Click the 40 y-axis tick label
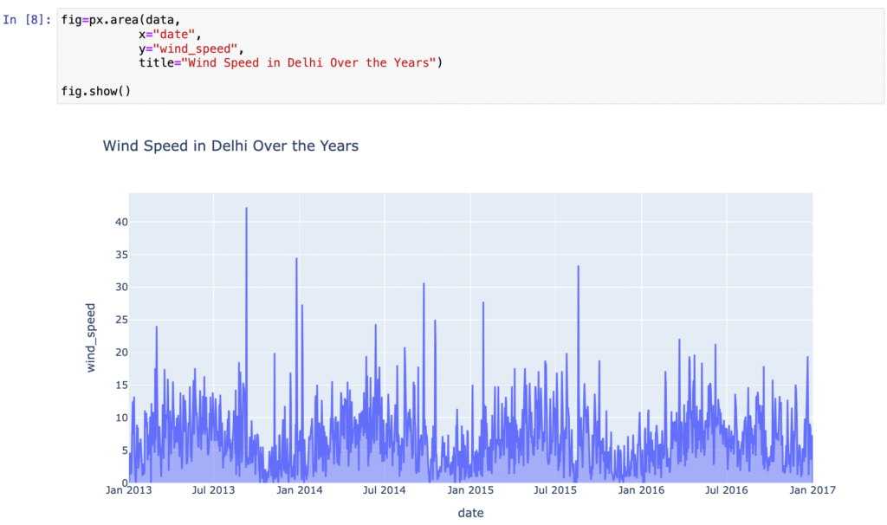 121,223
